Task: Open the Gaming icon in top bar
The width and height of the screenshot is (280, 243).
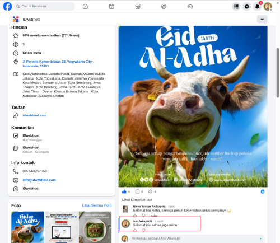Action: pyautogui.click(x=190, y=7)
